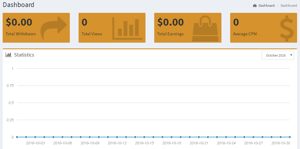Click the Total Views count value
Image resolution: width=300 pixels, height=149 pixels.
coord(84,22)
